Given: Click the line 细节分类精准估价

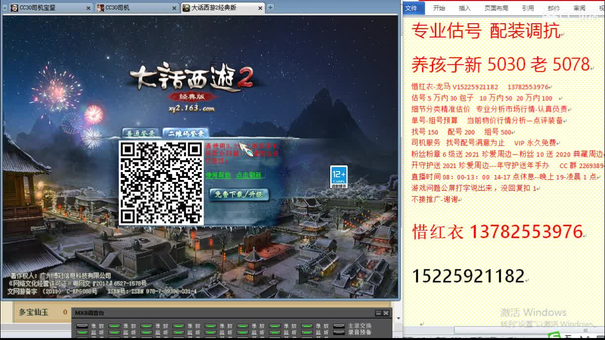Looking at the screenshot, I should point(489,109).
